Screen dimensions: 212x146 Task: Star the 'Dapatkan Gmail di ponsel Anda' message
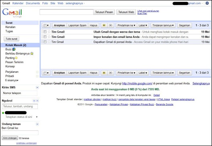(49, 42)
